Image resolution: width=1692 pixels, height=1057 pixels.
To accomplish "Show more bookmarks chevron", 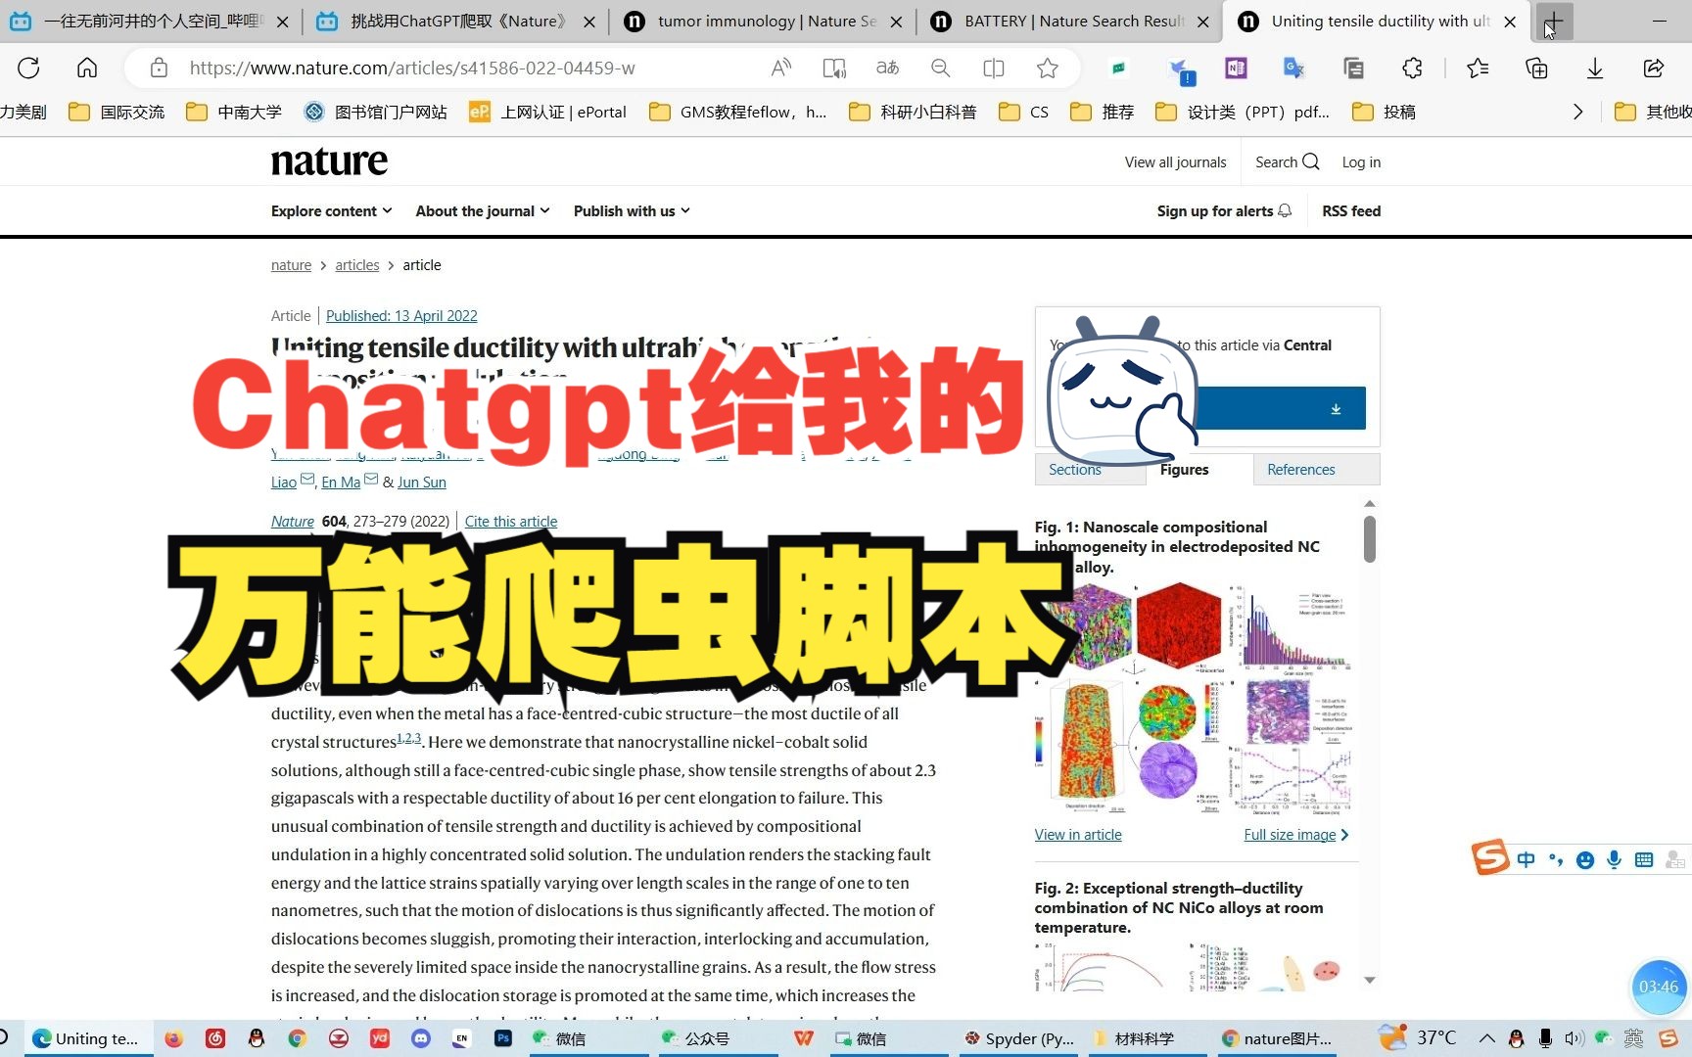I will [1577, 112].
